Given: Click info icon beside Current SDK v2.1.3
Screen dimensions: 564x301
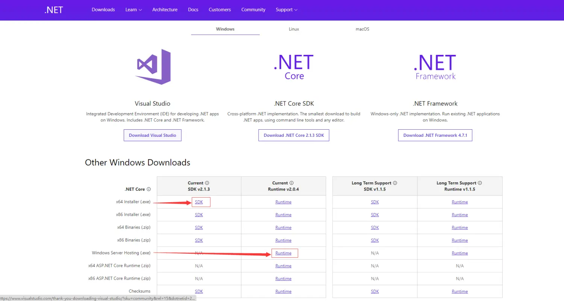Looking at the screenshot, I should pyautogui.click(x=207, y=183).
